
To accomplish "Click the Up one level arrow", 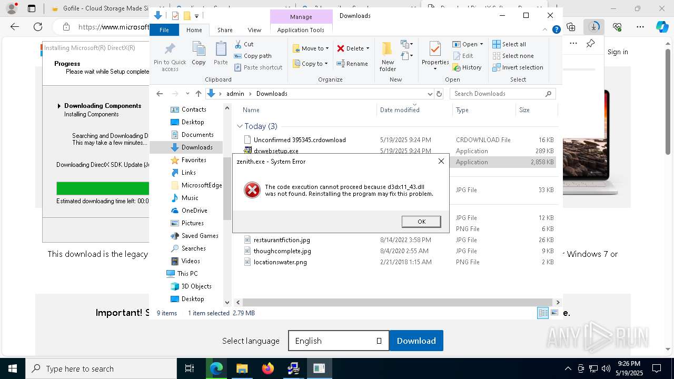I will (198, 94).
